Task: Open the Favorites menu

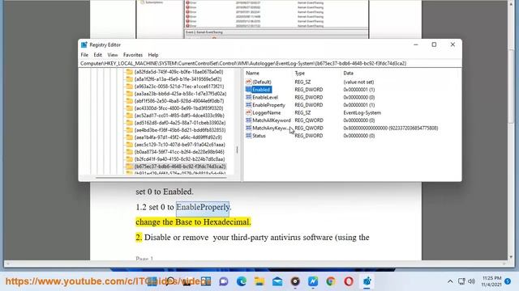Action: (x=133, y=55)
